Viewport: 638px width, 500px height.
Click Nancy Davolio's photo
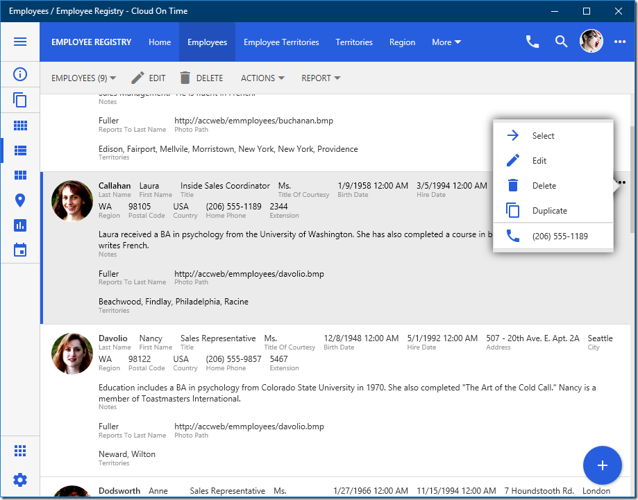click(x=72, y=353)
